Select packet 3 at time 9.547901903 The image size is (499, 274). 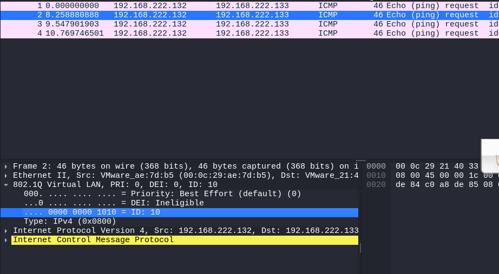(250, 24)
